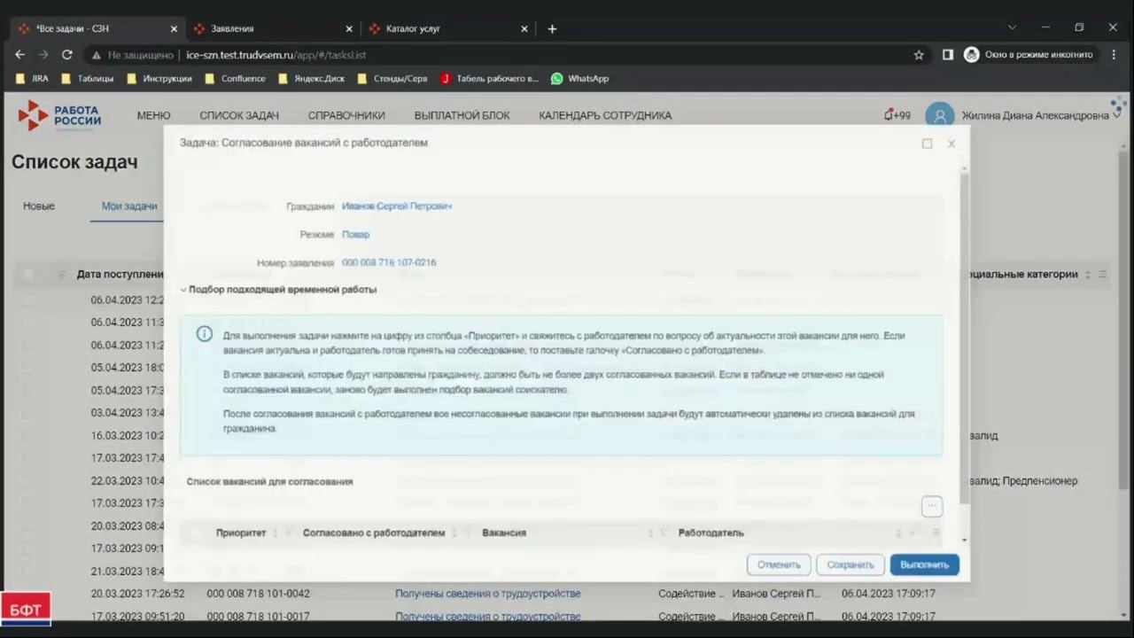The height and width of the screenshot is (638, 1134).
Task: Open the notifications bell showing +99
Action: (x=897, y=115)
